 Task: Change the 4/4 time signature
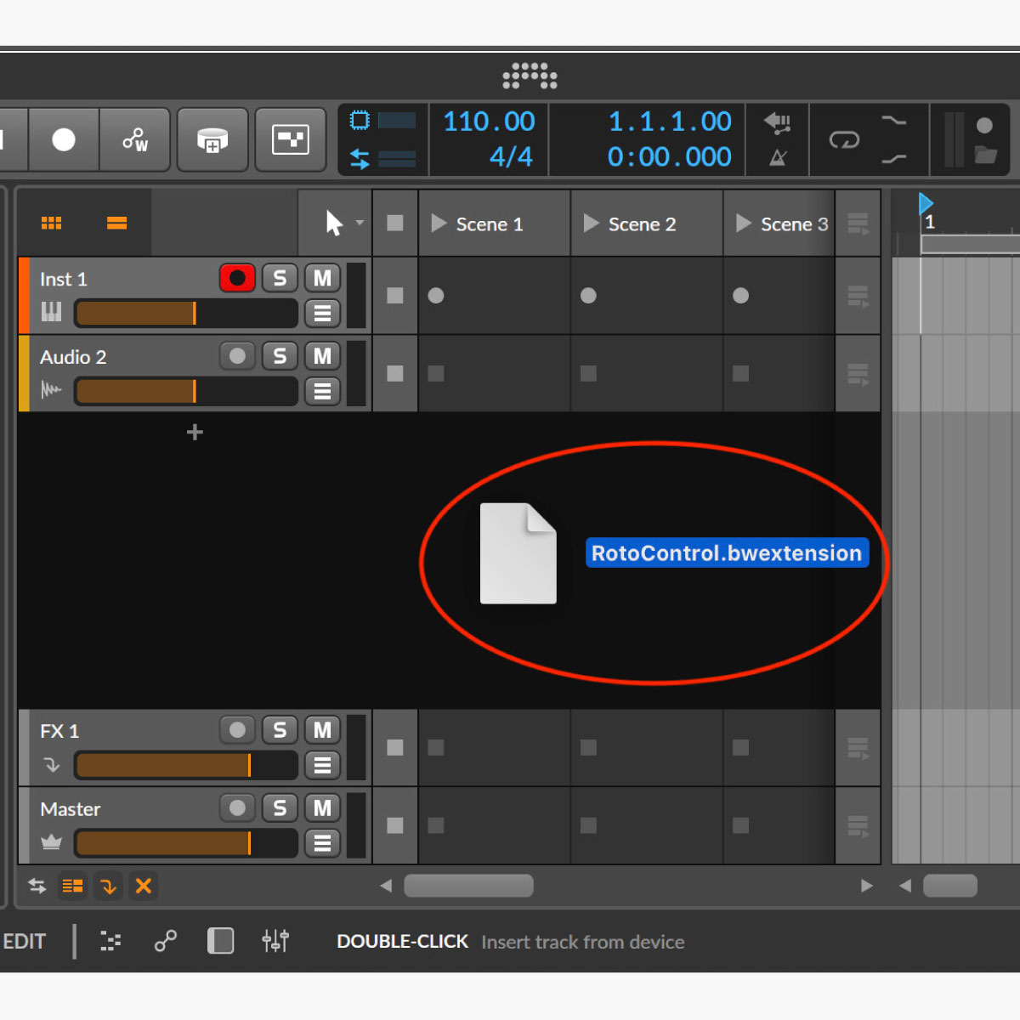(511, 157)
